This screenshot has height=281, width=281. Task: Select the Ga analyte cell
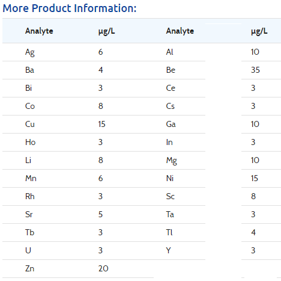point(171,124)
